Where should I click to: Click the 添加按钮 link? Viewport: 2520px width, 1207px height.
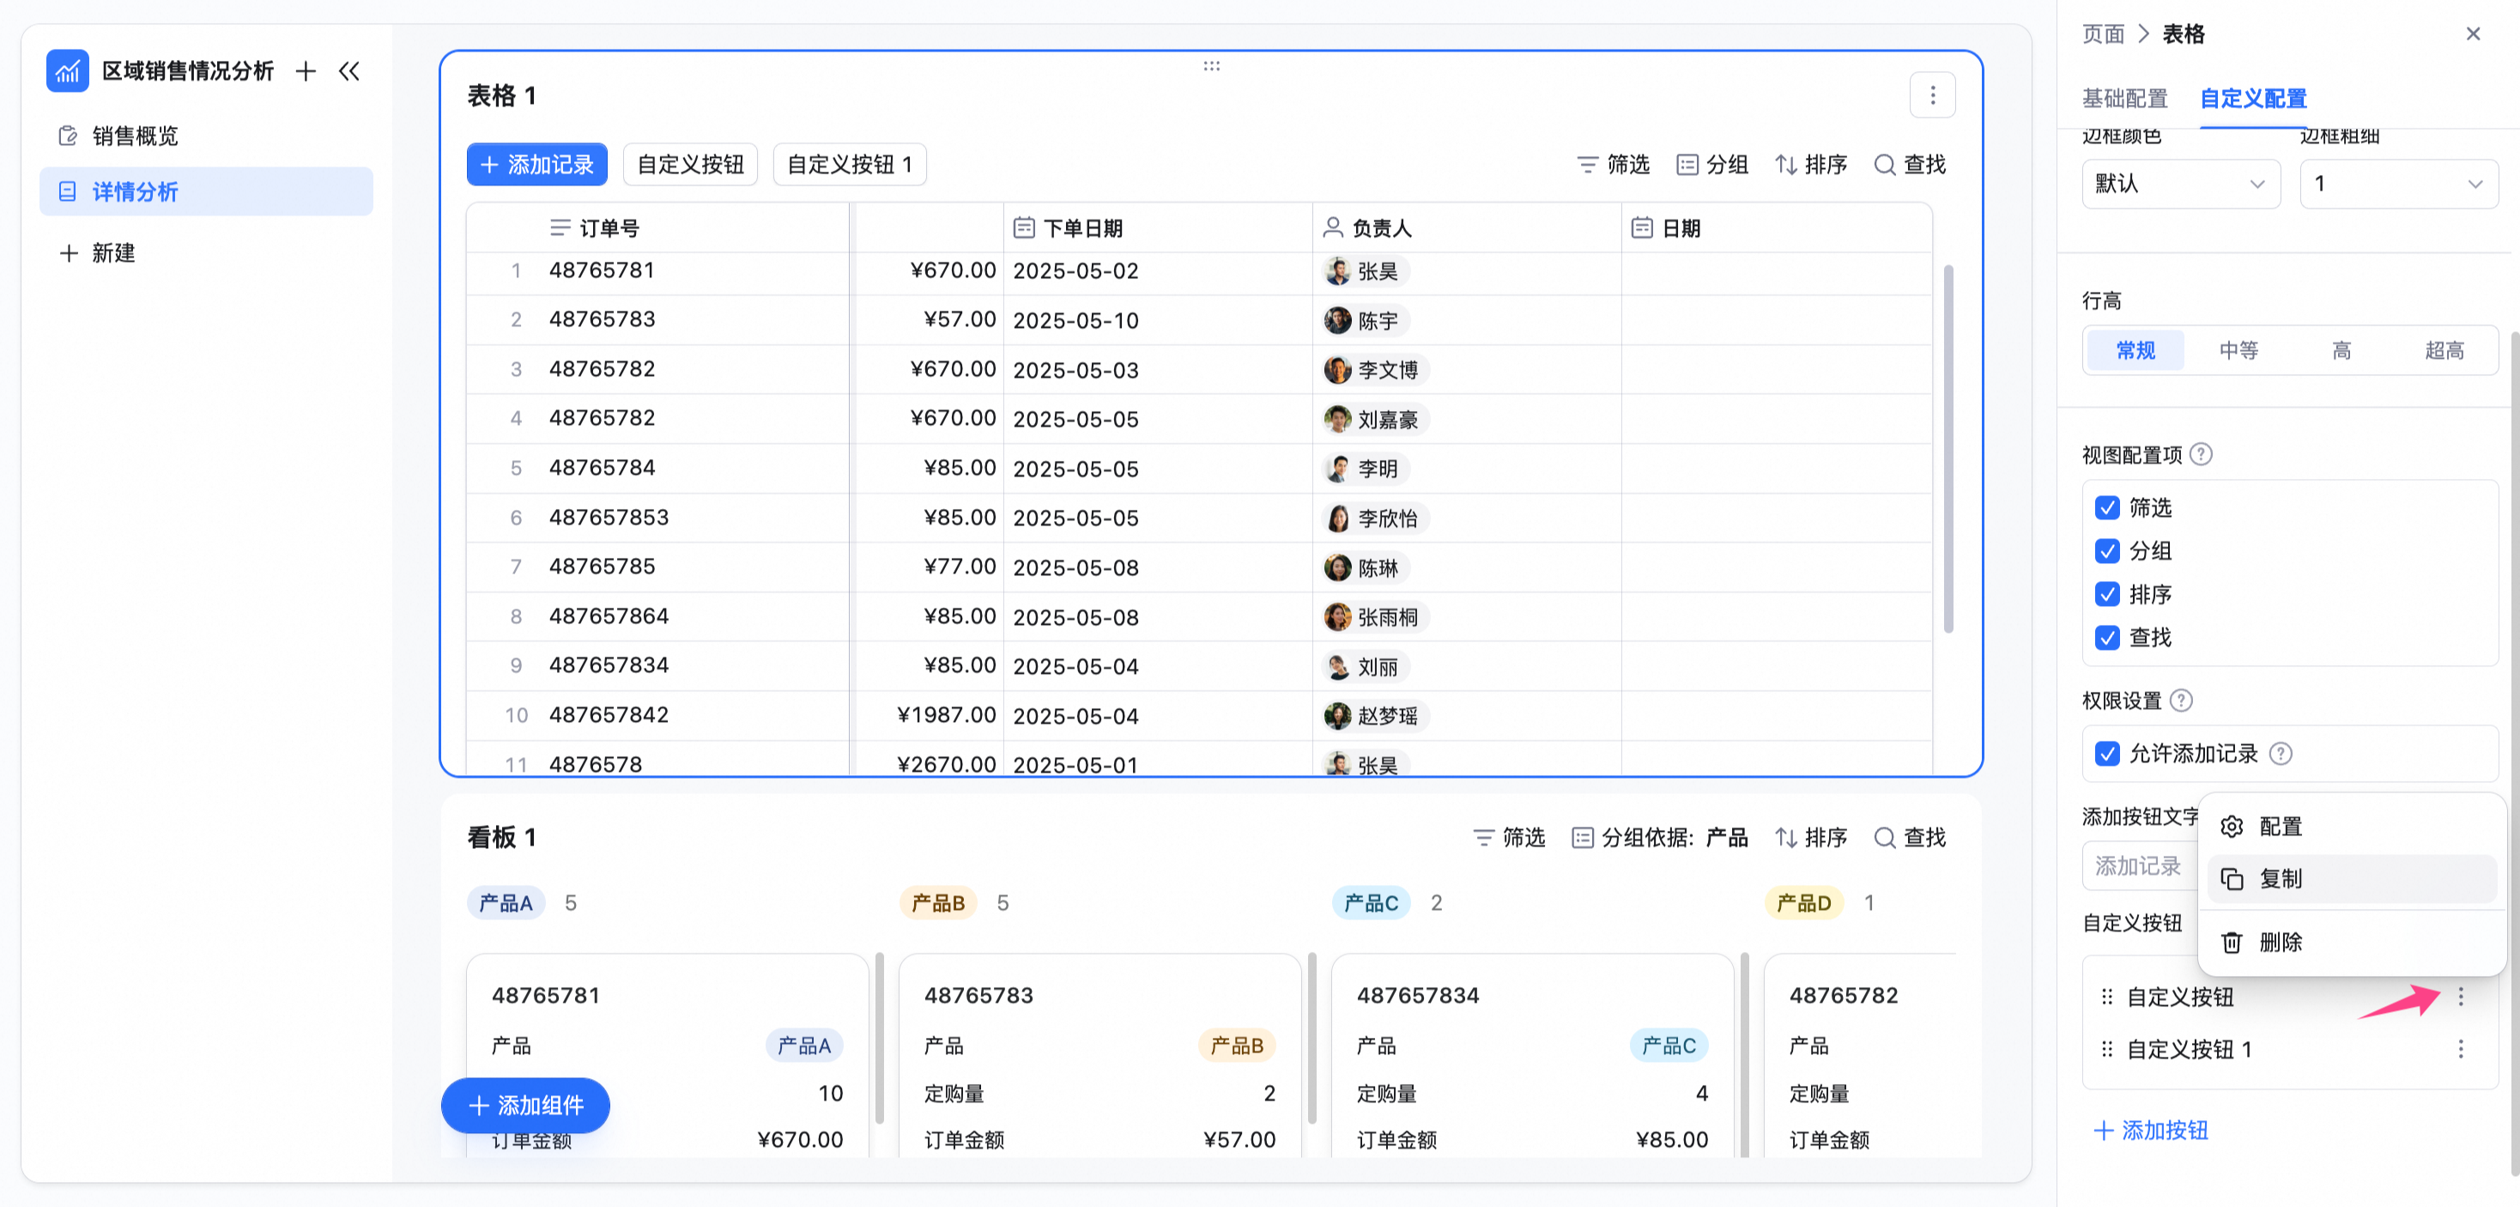click(x=2150, y=1131)
